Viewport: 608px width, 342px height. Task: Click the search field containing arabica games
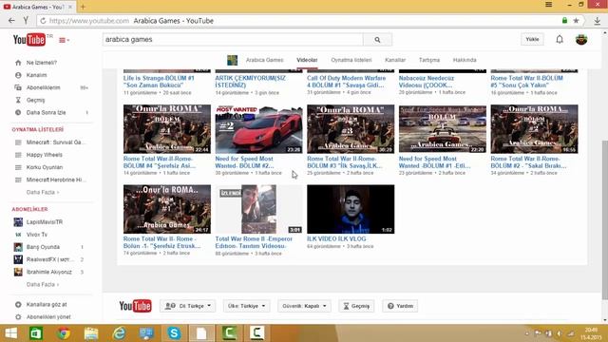[233, 40]
